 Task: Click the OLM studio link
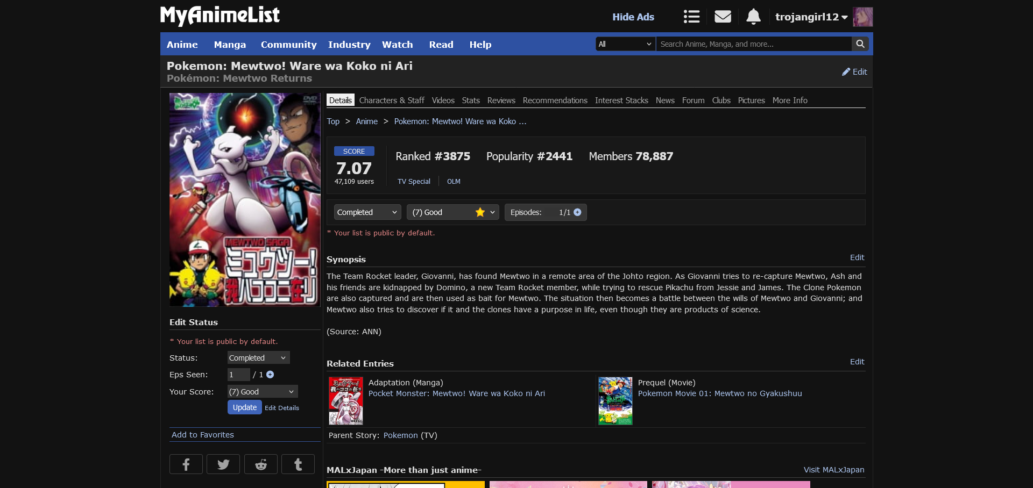(454, 182)
